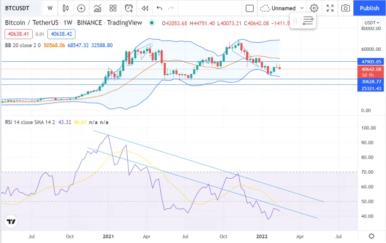Open chart settings gear
The height and width of the screenshot is (243, 386).
314,8
